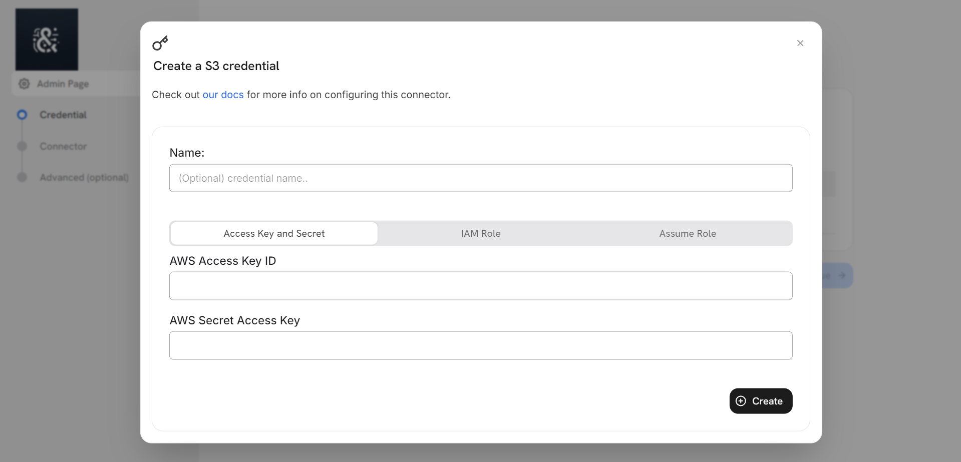Click into the AWS Access Key ID field
The image size is (961, 462).
point(480,286)
